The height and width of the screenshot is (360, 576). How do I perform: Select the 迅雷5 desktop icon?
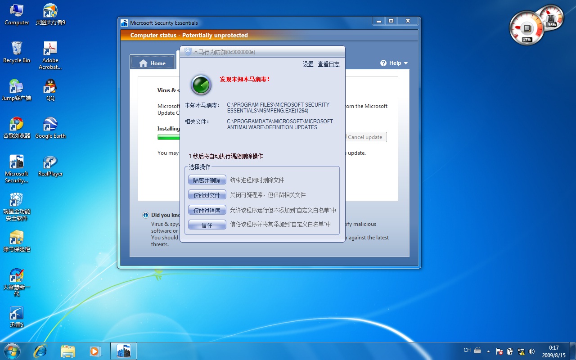click(x=17, y=317)
